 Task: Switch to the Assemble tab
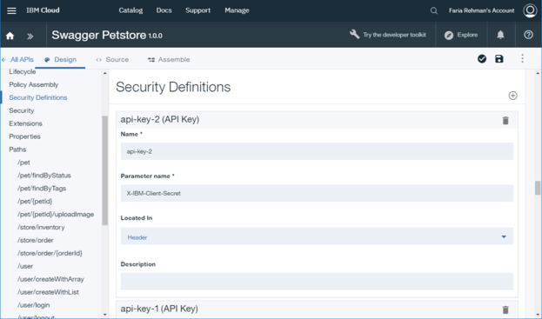[169, 60]
